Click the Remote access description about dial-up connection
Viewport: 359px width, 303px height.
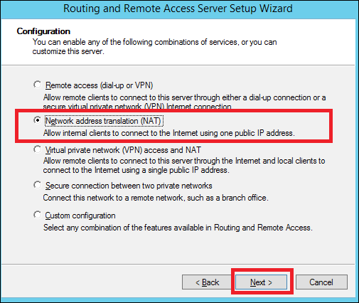tap(184, 102)
